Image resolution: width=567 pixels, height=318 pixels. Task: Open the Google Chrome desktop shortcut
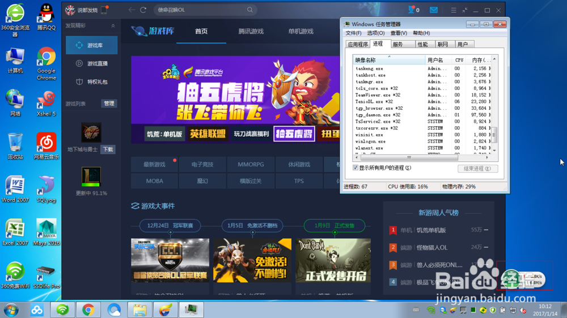46,63
